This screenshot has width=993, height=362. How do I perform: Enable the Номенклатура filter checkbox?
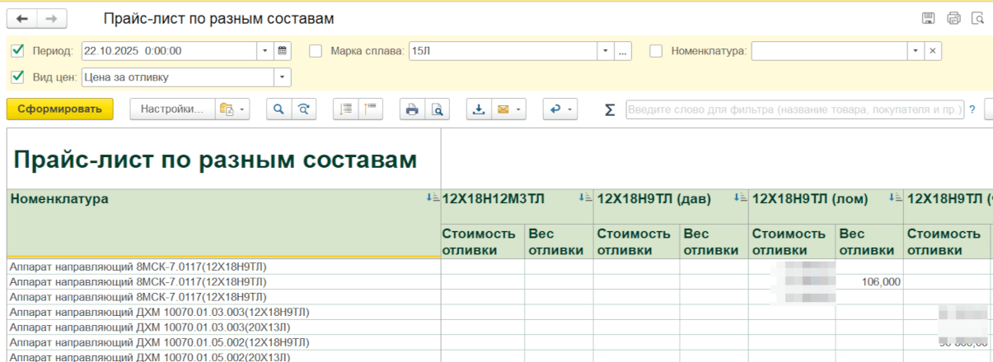tap(656, 51)
